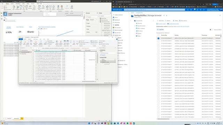Click Split Column in Power Query ribbon
This screenshot has height=125, width=223.
click(74, 42)
